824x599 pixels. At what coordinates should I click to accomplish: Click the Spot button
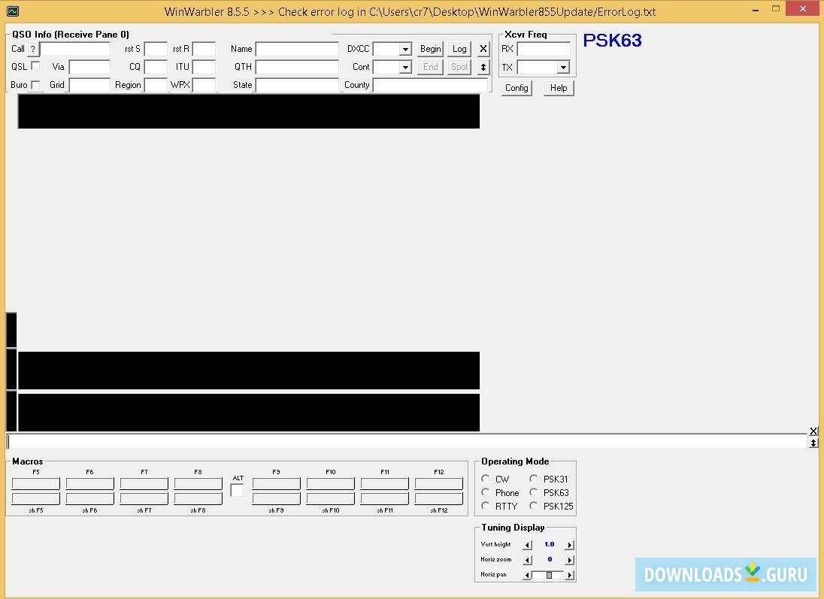pos(459,67)
